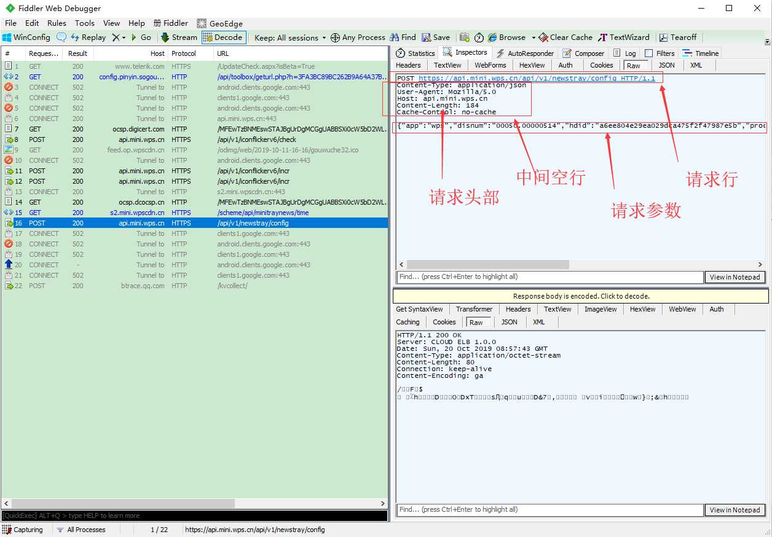This screenshot has width=772, height=537.
Task: Click the comment speech-bubble icon
Action: coord(61,37)
